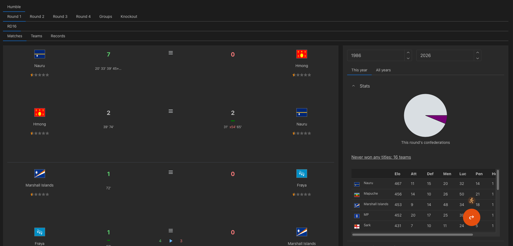This screenshot has height=246, width=513.
Task: Decrease the 2026 year value
Action: [x=478, y=58]
